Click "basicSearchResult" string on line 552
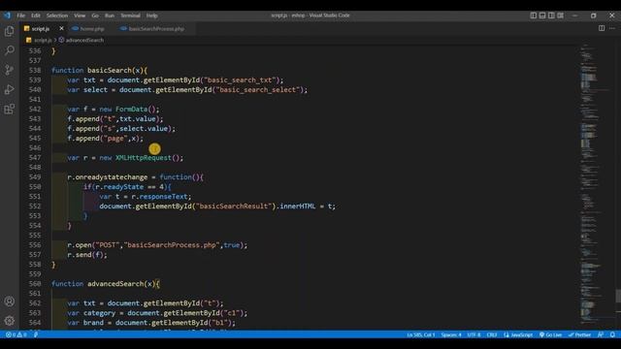 pyautogui.click(x=234, y=206)
